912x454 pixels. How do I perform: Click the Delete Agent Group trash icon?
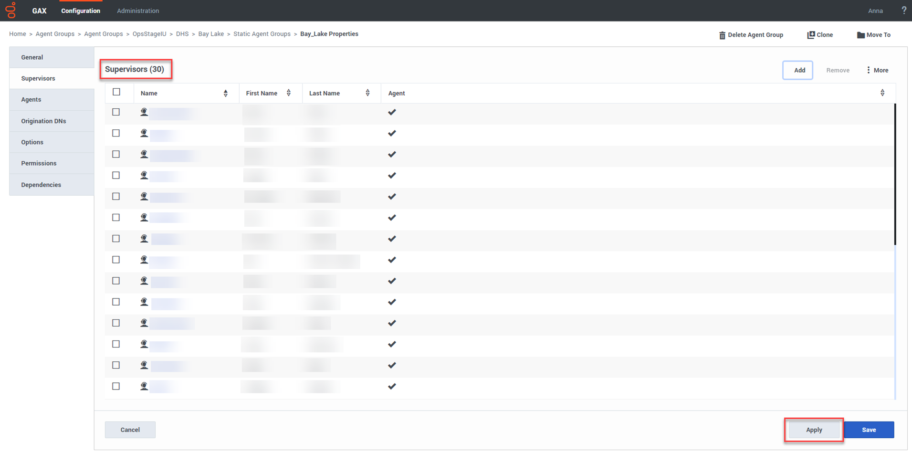tap(722, 35)
